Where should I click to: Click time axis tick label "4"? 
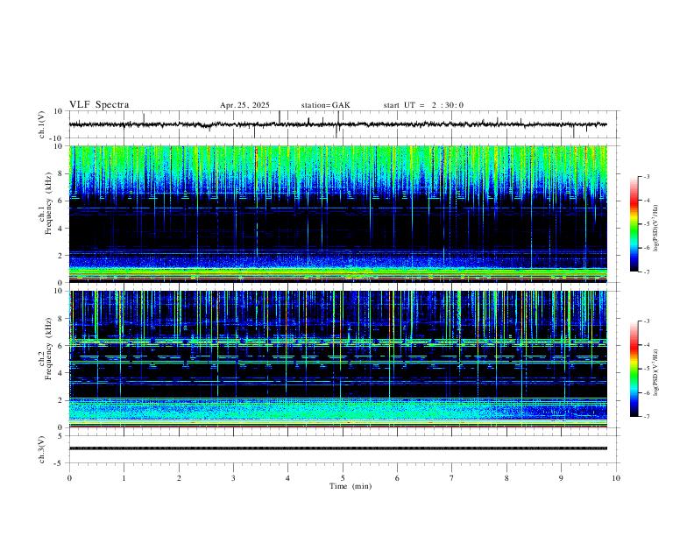[287, 478]
